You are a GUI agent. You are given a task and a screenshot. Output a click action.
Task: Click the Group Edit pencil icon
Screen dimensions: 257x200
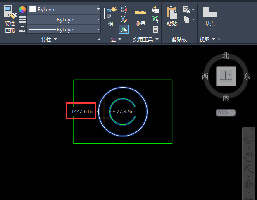[x=124, y=19]
